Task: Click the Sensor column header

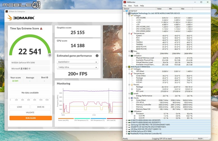Action: pyautogui.click(x=139, y=9)
